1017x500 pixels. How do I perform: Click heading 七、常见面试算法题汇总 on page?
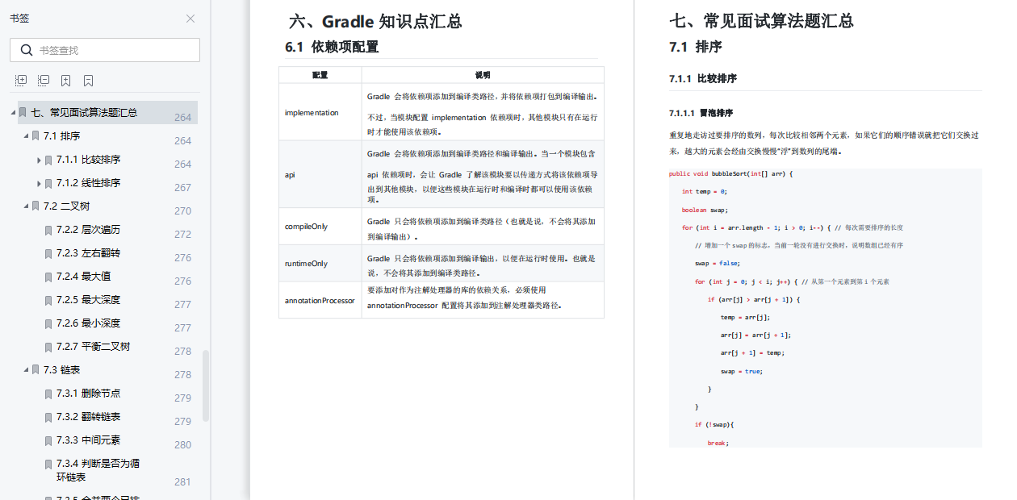coord(761,21)
